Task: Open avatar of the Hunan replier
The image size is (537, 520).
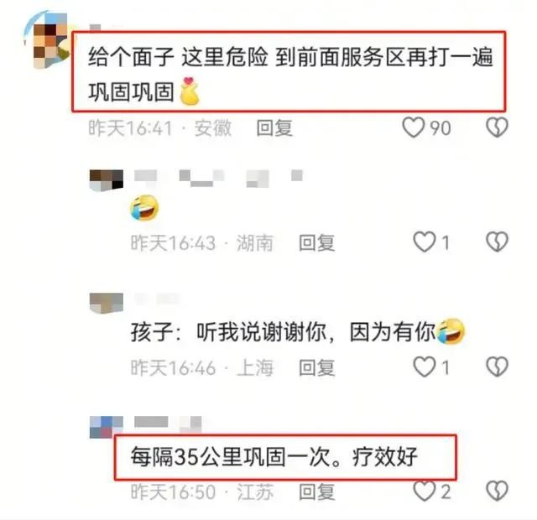Action: [x=107, y=180]
